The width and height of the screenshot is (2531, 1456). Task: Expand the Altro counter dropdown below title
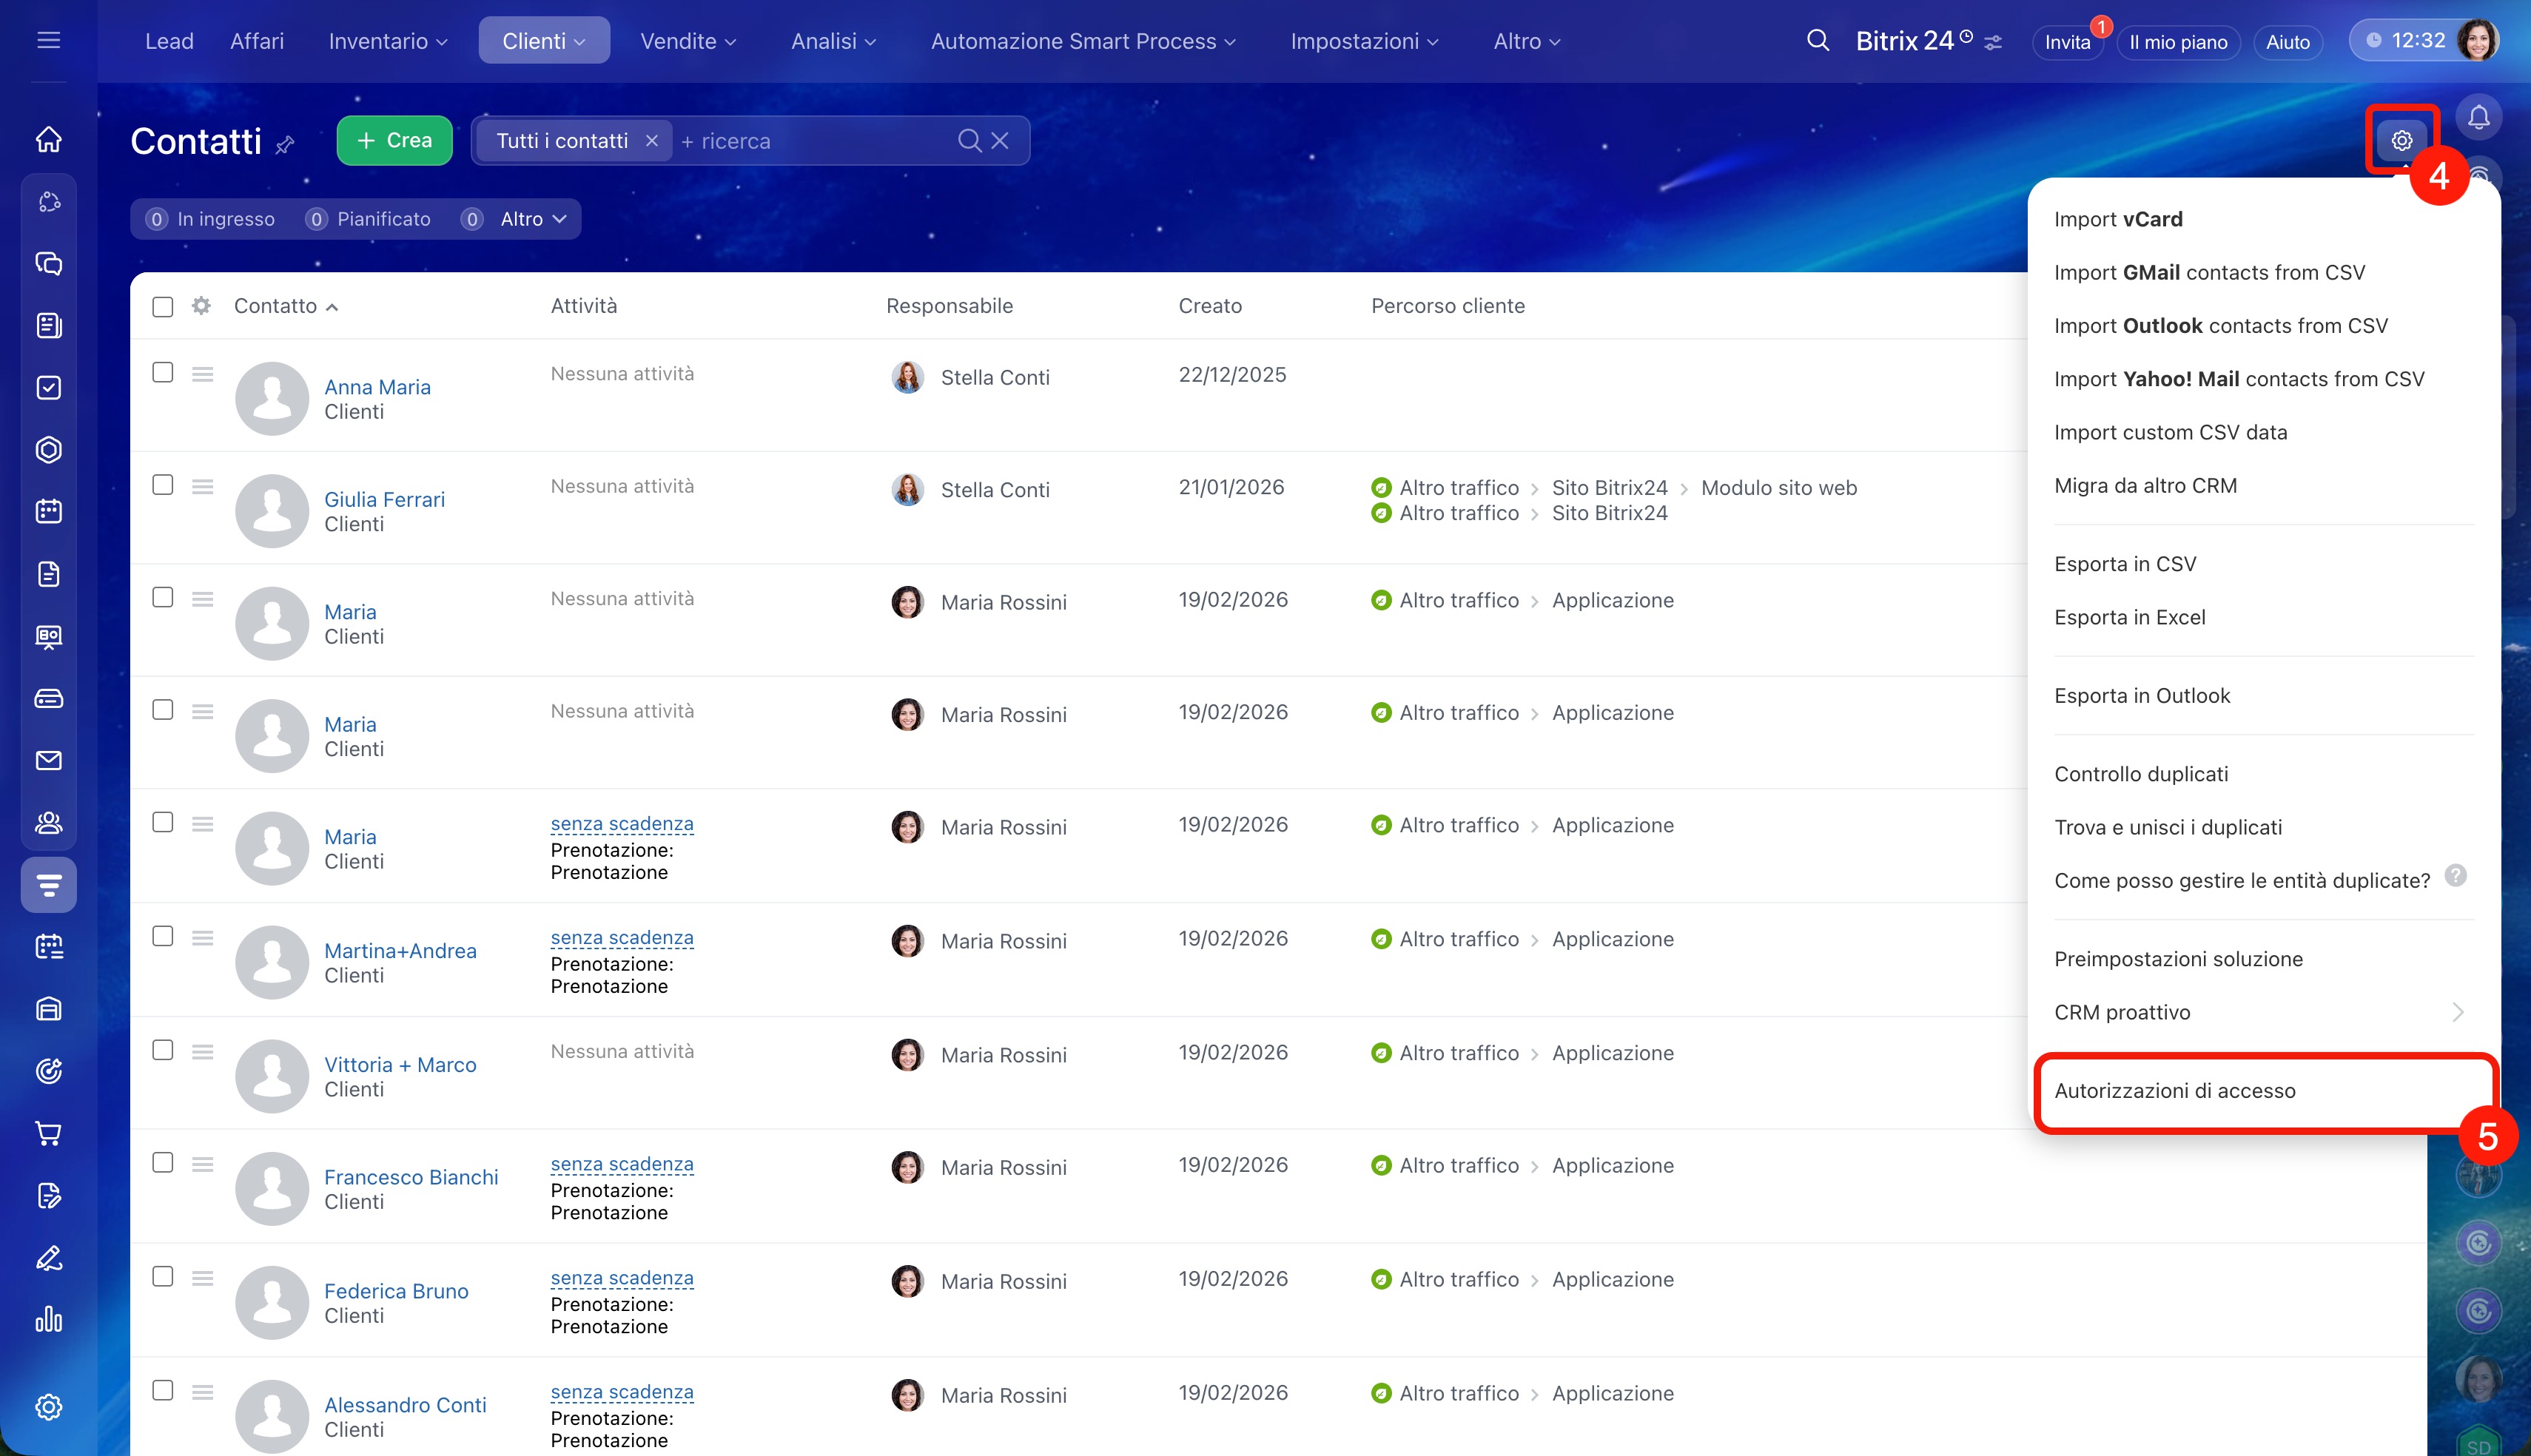533,219
